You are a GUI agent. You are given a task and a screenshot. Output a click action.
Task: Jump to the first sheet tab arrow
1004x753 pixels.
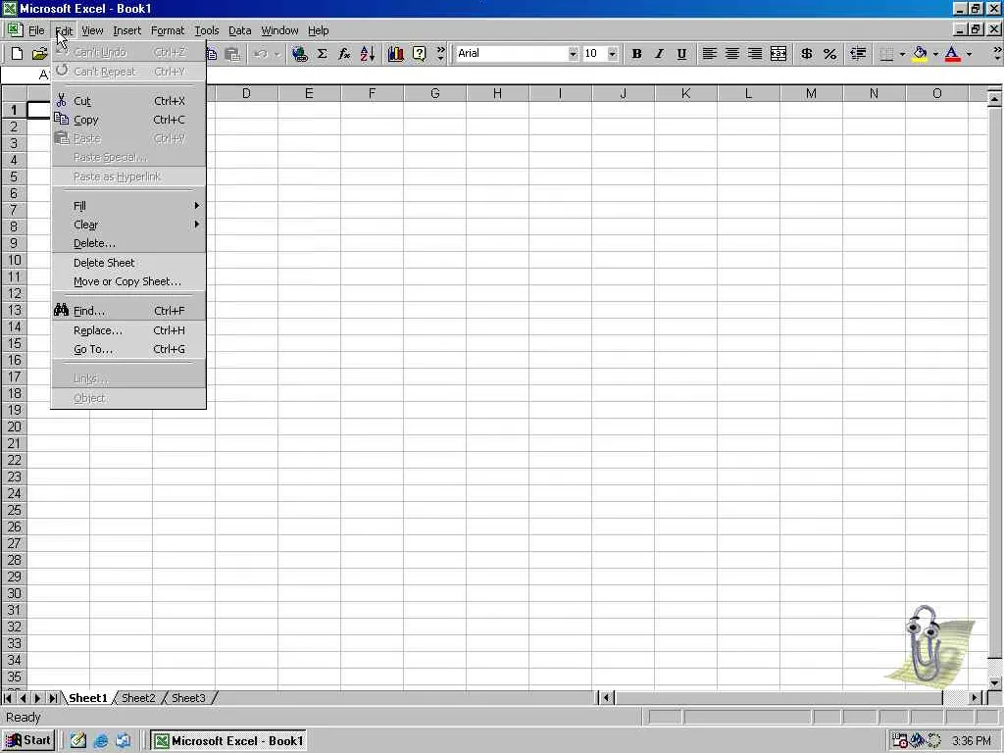(x=8, y=698)
